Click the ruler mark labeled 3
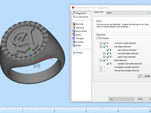The image size is (151, 113). 86,111
